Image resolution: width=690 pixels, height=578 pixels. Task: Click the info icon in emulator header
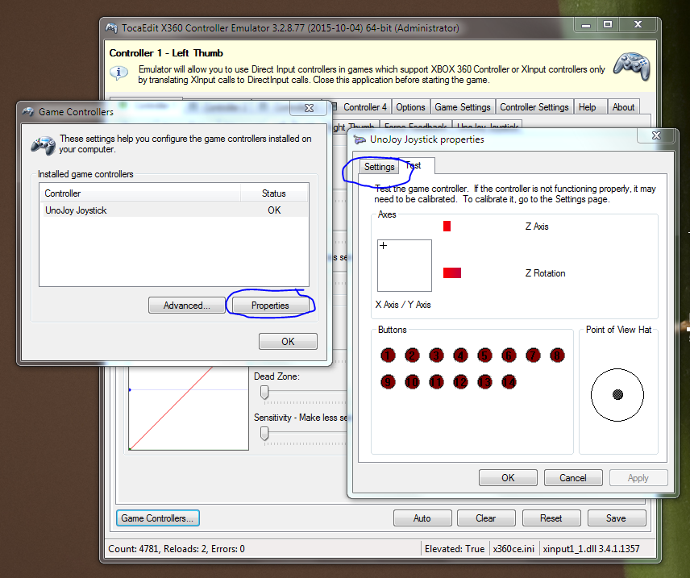[x=118, y=73]
